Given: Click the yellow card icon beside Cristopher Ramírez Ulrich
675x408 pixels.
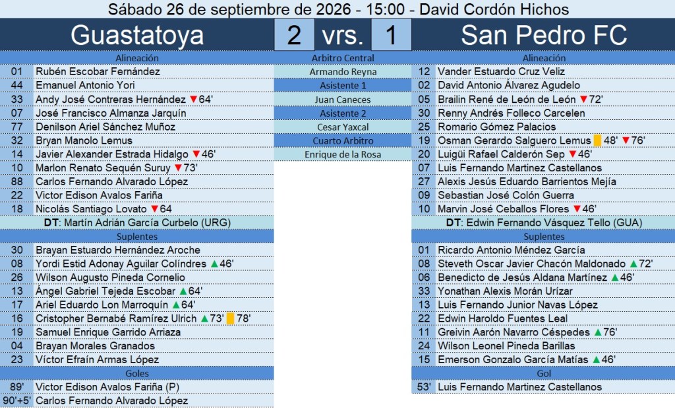Looking at the screenshot, I should (x=230, y=318).
